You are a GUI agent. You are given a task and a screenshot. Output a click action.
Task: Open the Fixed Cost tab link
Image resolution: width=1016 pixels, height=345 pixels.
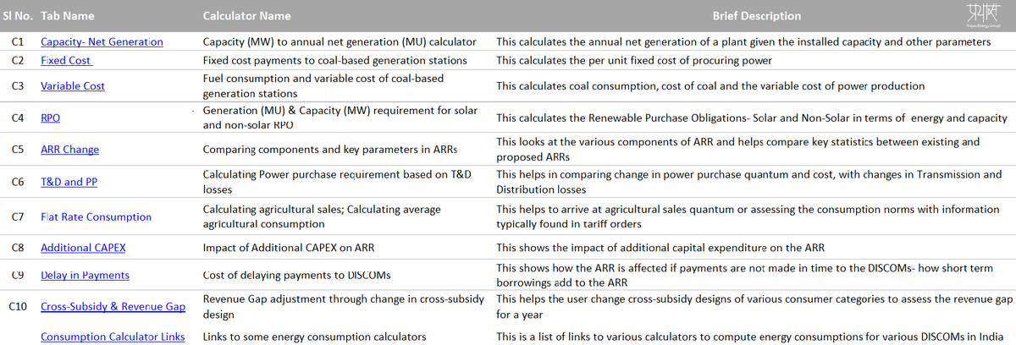tap(66, 61)
